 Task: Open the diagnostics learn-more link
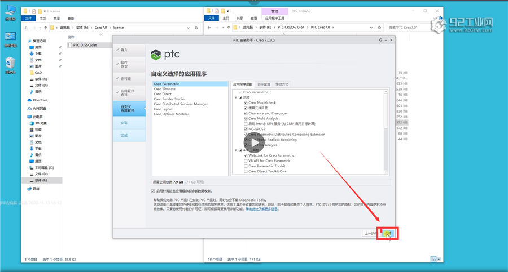261,209
